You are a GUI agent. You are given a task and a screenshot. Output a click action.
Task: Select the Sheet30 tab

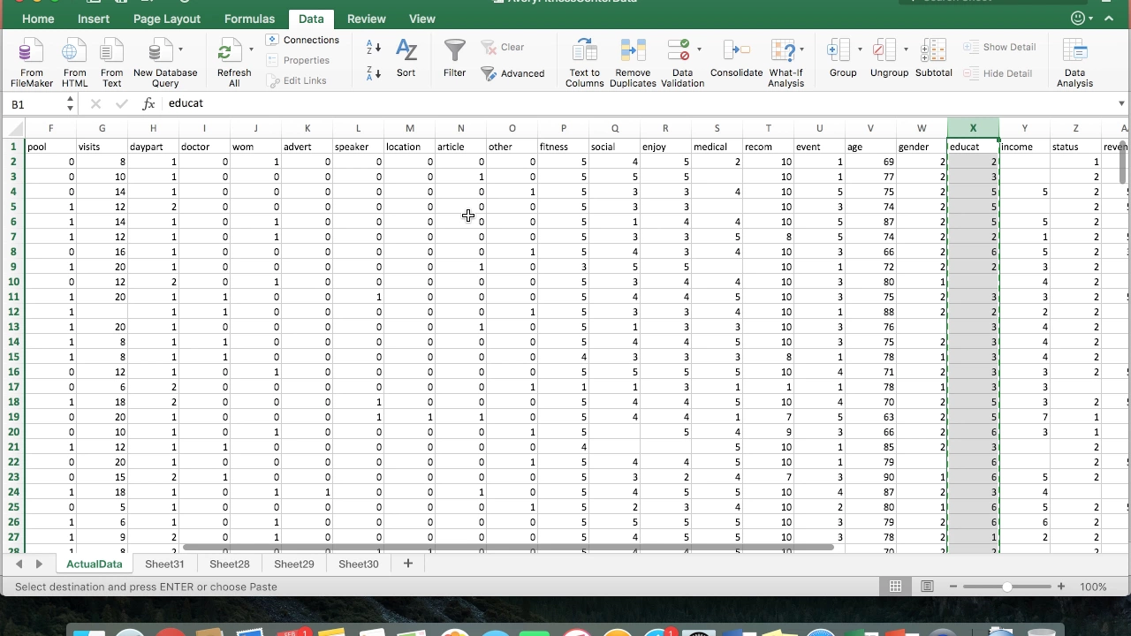(359, 564)
